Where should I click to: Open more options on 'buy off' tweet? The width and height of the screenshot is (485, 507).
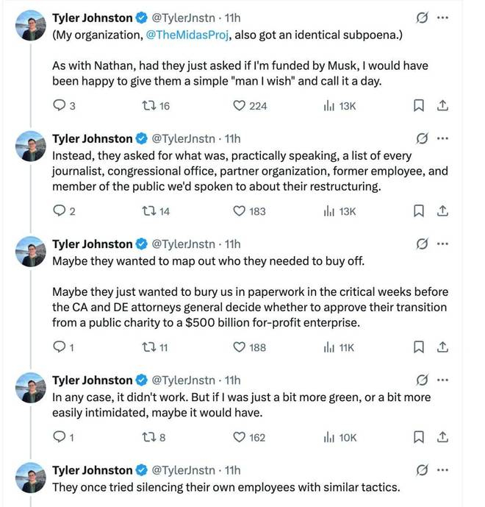click(x=442, y=244)
